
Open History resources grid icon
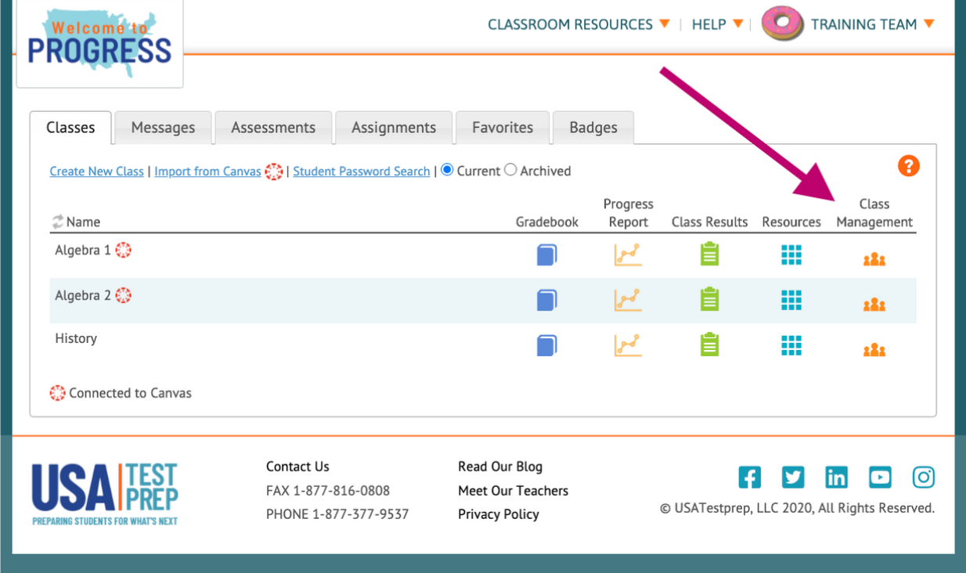791,345
